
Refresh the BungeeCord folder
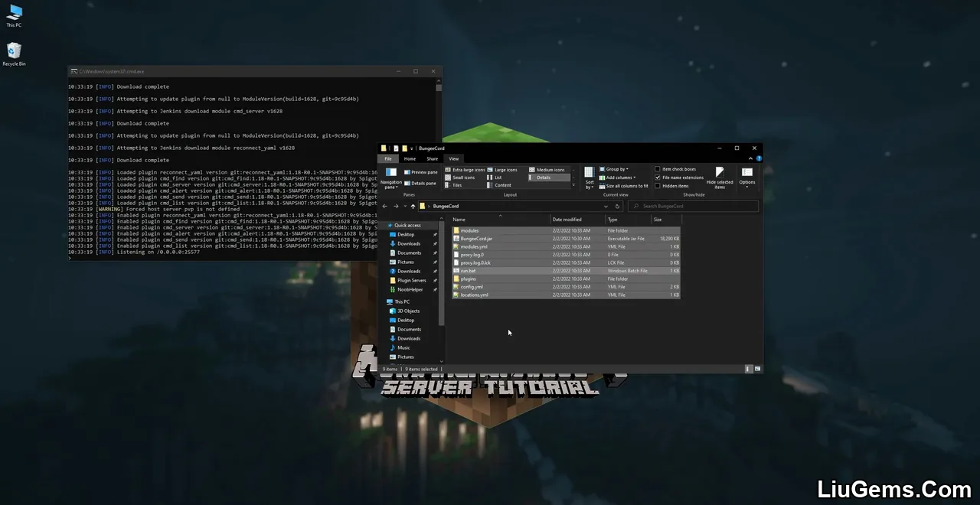[617, 206]
